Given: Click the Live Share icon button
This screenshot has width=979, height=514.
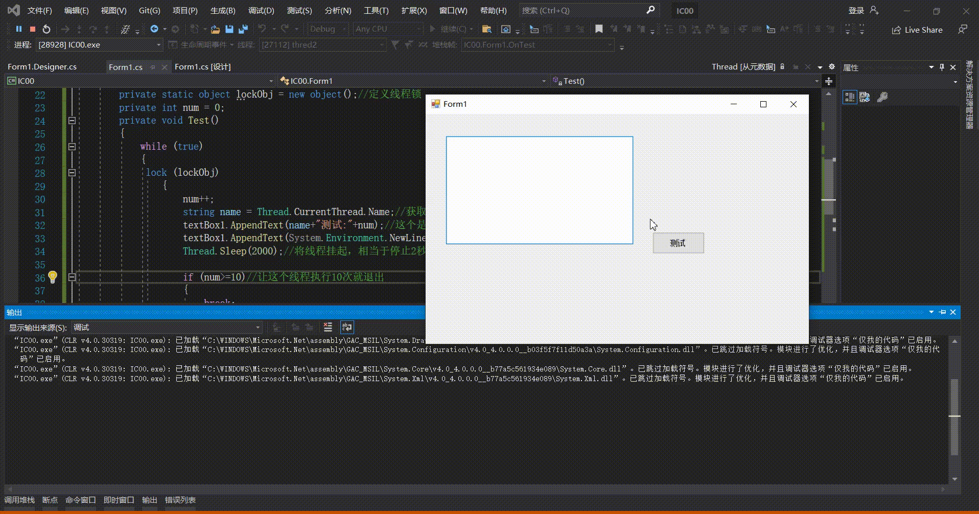Looking at the screenshot, I should 917,30.
